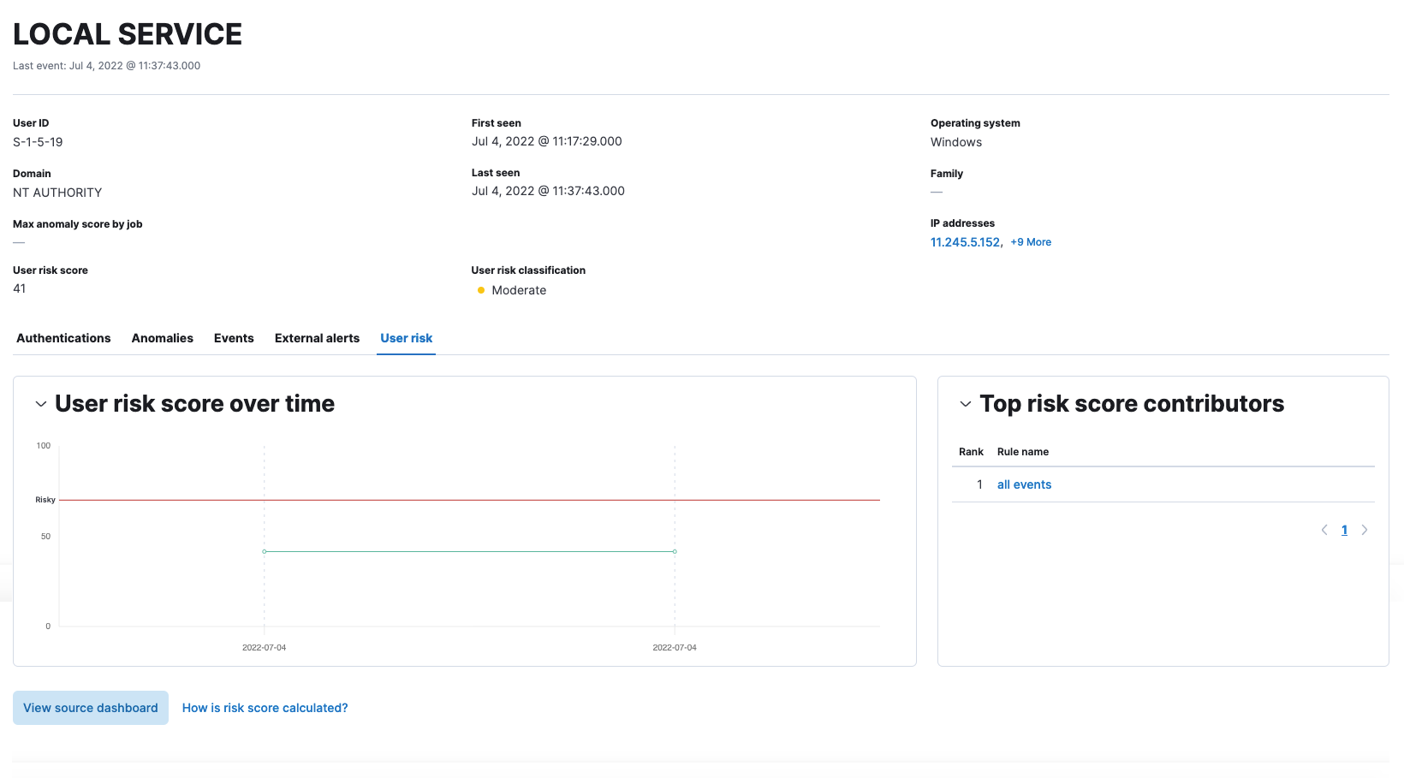Click the previous page arrow in Top risk score contributors
Viewport: 1404px width, 778px height.
click(x=1324, y=529)
